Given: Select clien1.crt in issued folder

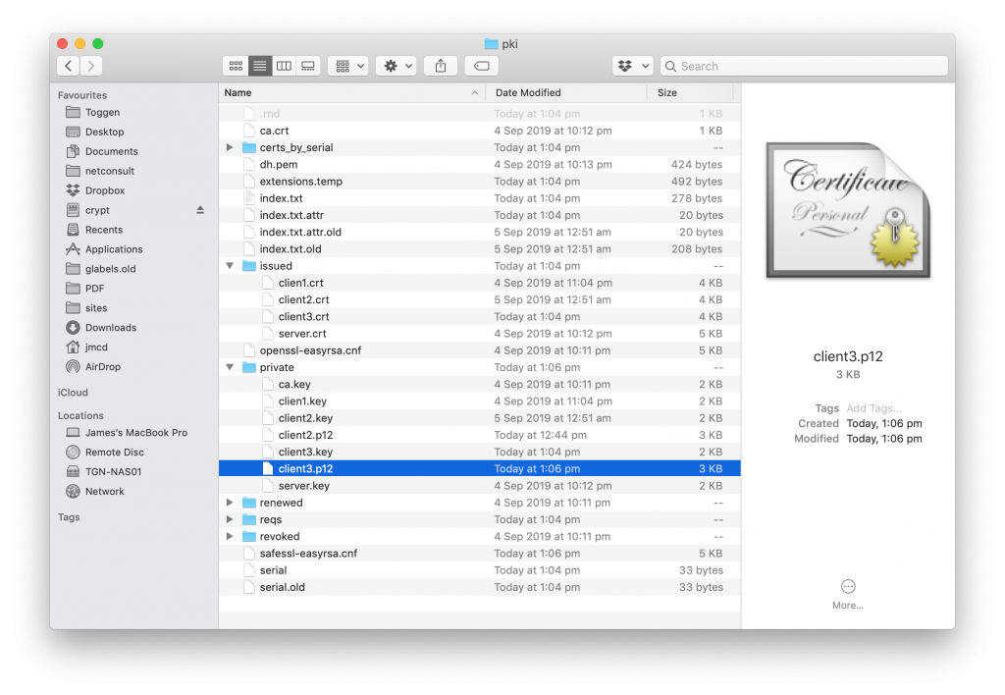Looking at the screenshot, I should (x=479, y=283).
